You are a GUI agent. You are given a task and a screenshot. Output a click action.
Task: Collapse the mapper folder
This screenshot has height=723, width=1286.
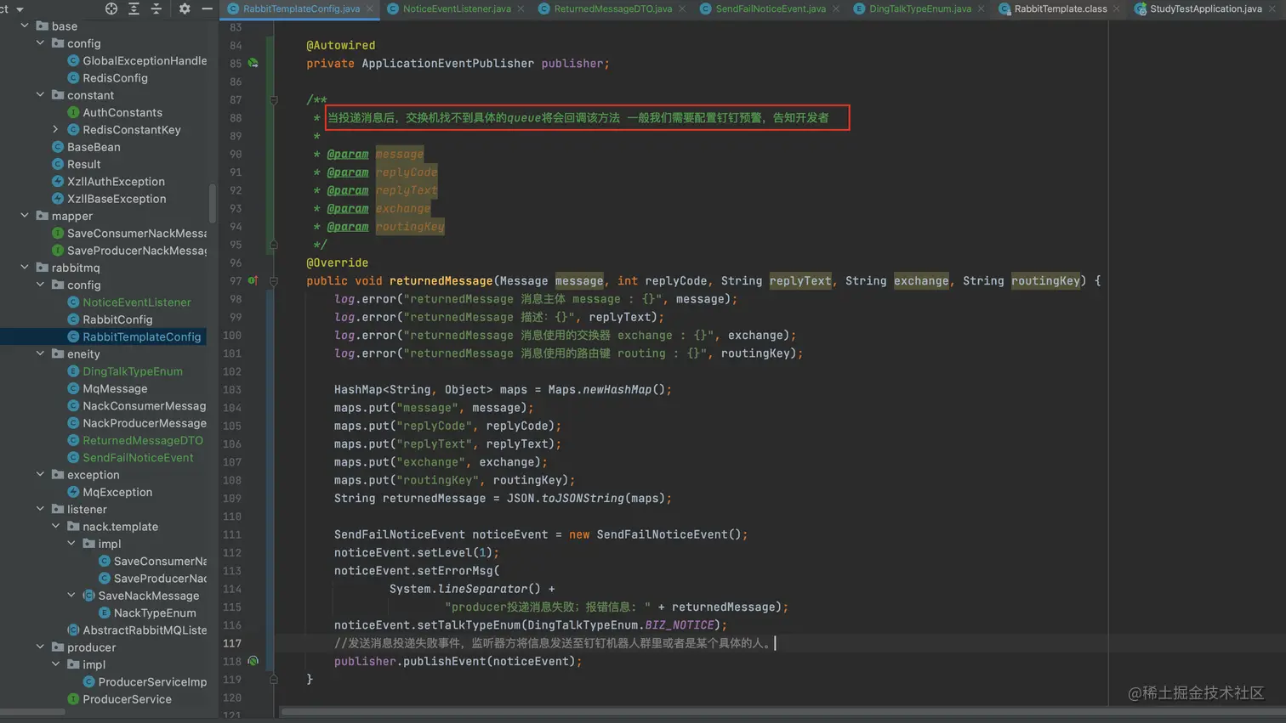coord(25,216)
